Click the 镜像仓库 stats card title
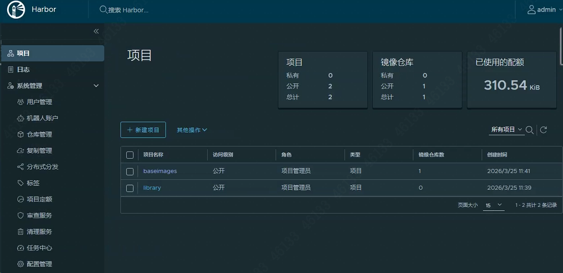This screenshot has height=273, width=563. point(397,63)
